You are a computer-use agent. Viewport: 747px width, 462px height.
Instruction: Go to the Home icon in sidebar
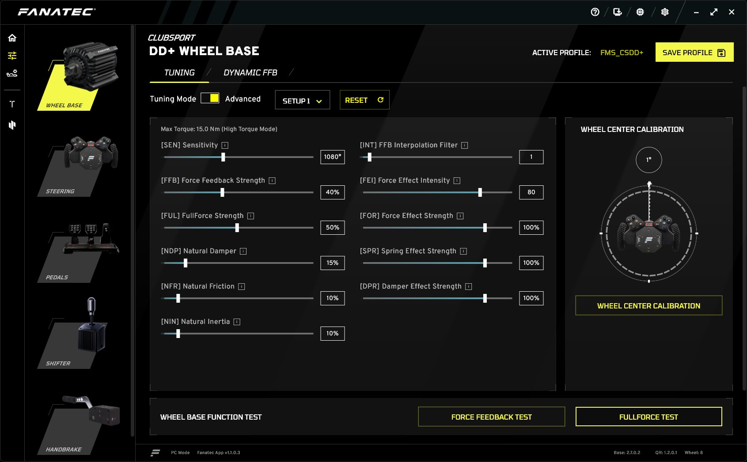(x=12, y=38)
